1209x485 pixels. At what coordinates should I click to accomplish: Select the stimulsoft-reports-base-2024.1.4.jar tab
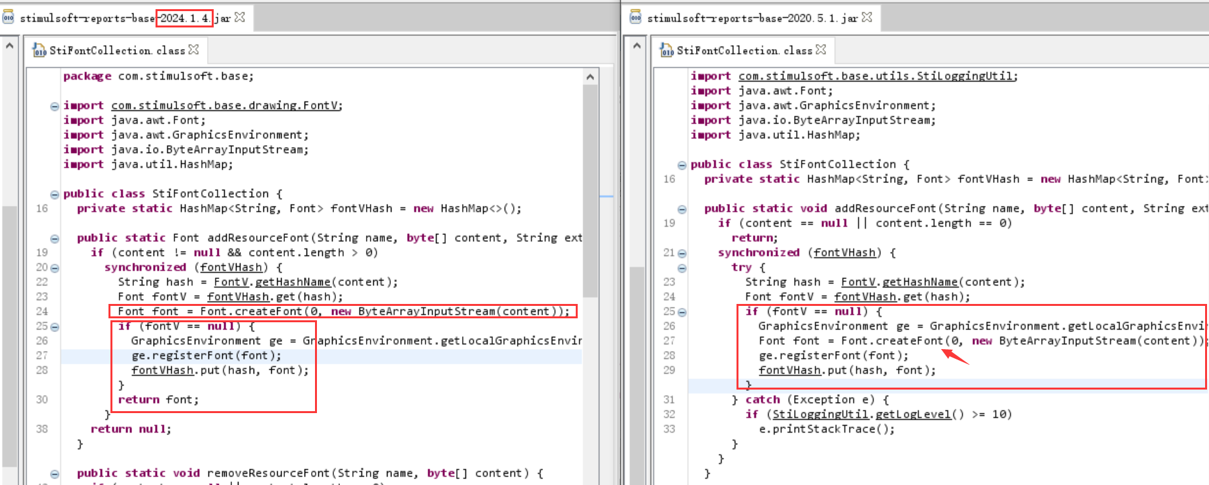coord(125,18)
